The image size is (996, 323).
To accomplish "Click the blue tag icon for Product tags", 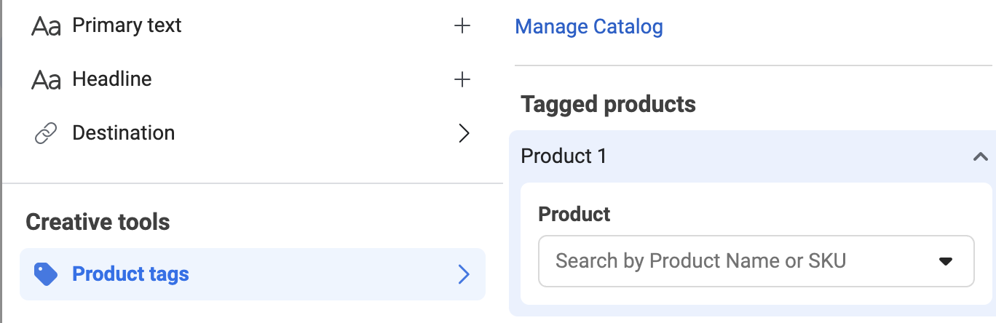I will (x=45, y=274).
